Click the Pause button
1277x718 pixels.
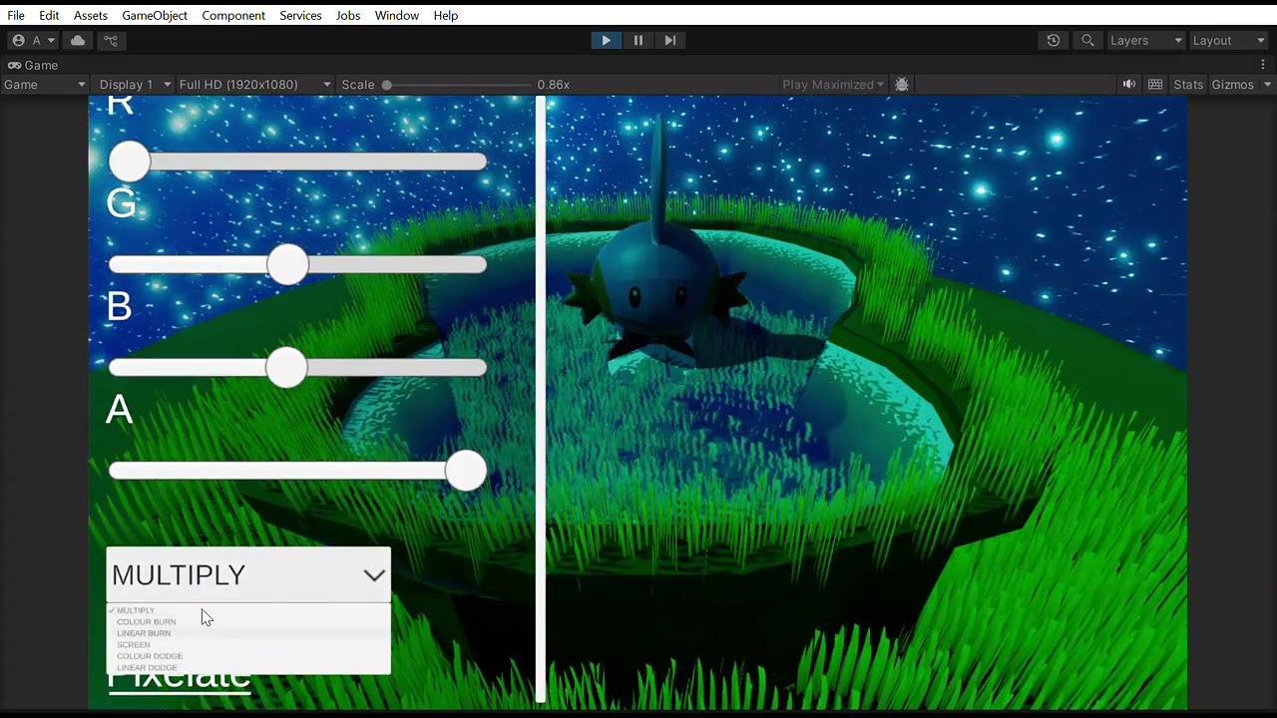[638, 40]
